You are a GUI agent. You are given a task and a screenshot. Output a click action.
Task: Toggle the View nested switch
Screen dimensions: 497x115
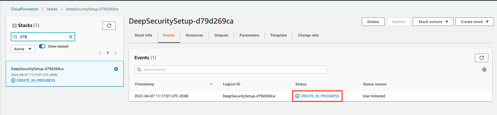pos(42,46)
